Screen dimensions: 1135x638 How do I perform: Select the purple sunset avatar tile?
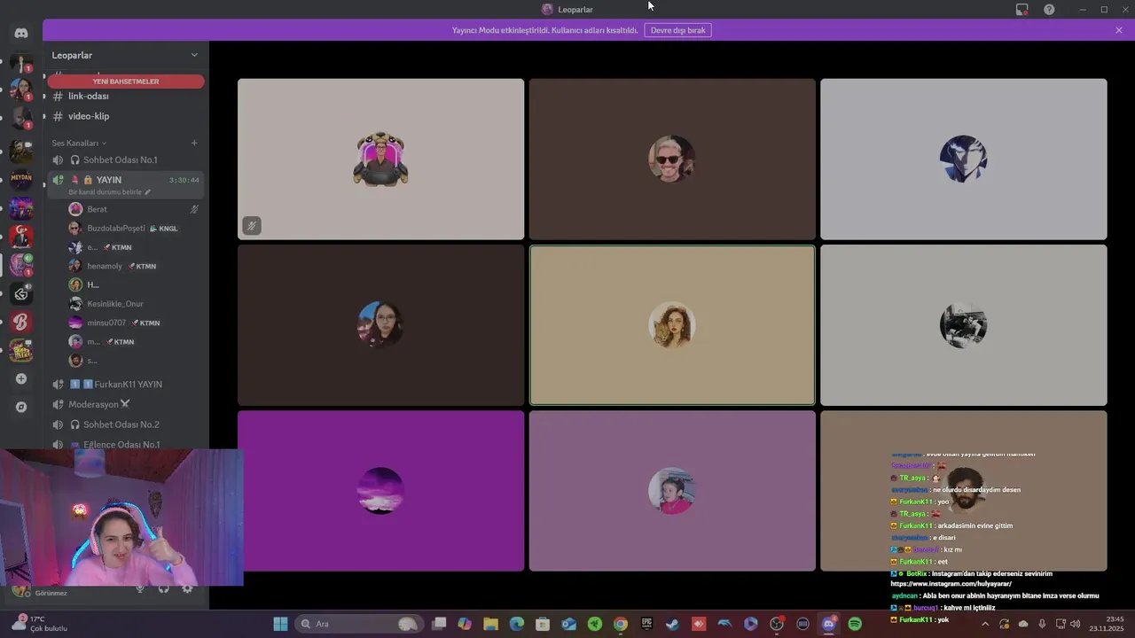380,491
